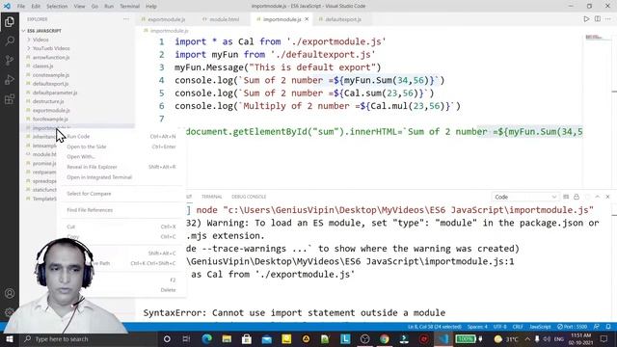
Task: Open arrowfunction.js in explorer
Action: 51,57
